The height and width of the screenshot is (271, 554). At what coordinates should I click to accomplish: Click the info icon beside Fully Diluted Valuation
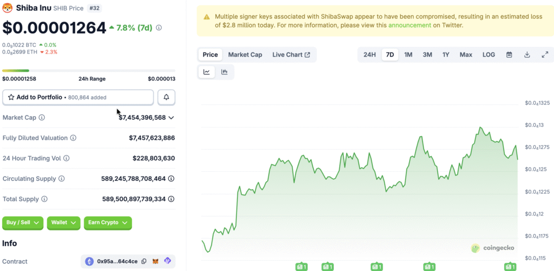tap(73, 138)
